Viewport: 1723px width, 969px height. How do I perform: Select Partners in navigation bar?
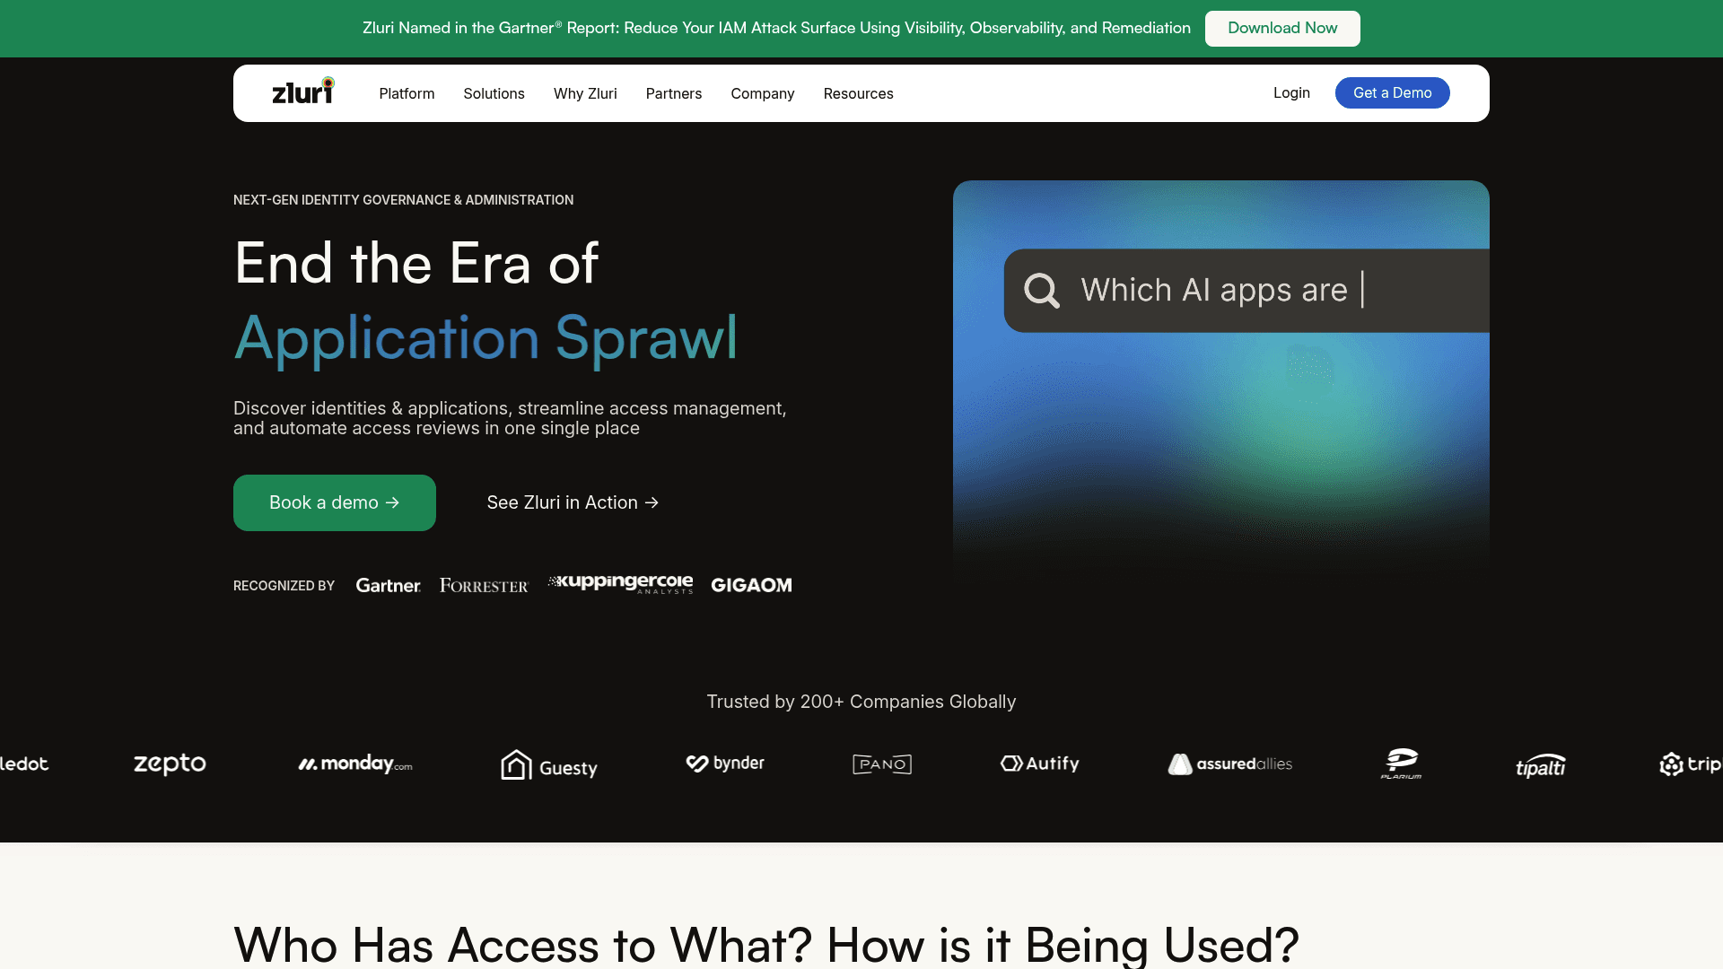pyautogui.click(x=673, y=93)
